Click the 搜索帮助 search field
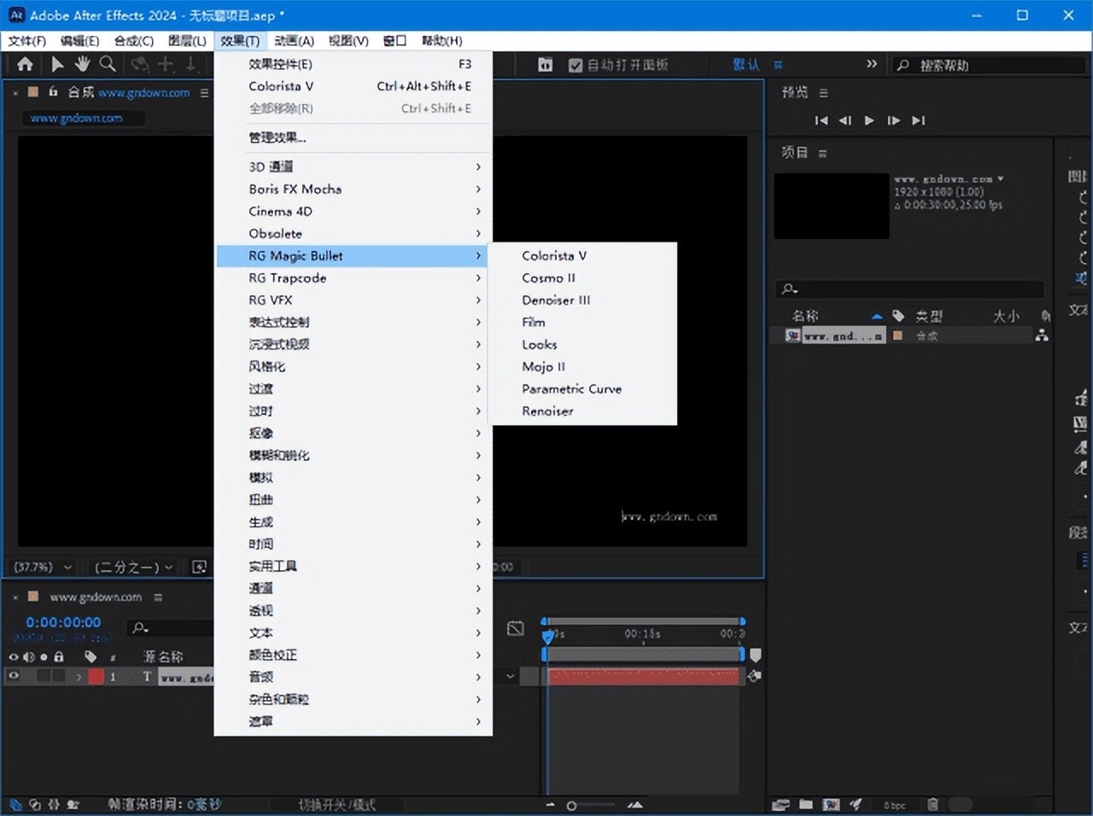Viewport: 1093px width, 816px height. (x=991, y=65)
